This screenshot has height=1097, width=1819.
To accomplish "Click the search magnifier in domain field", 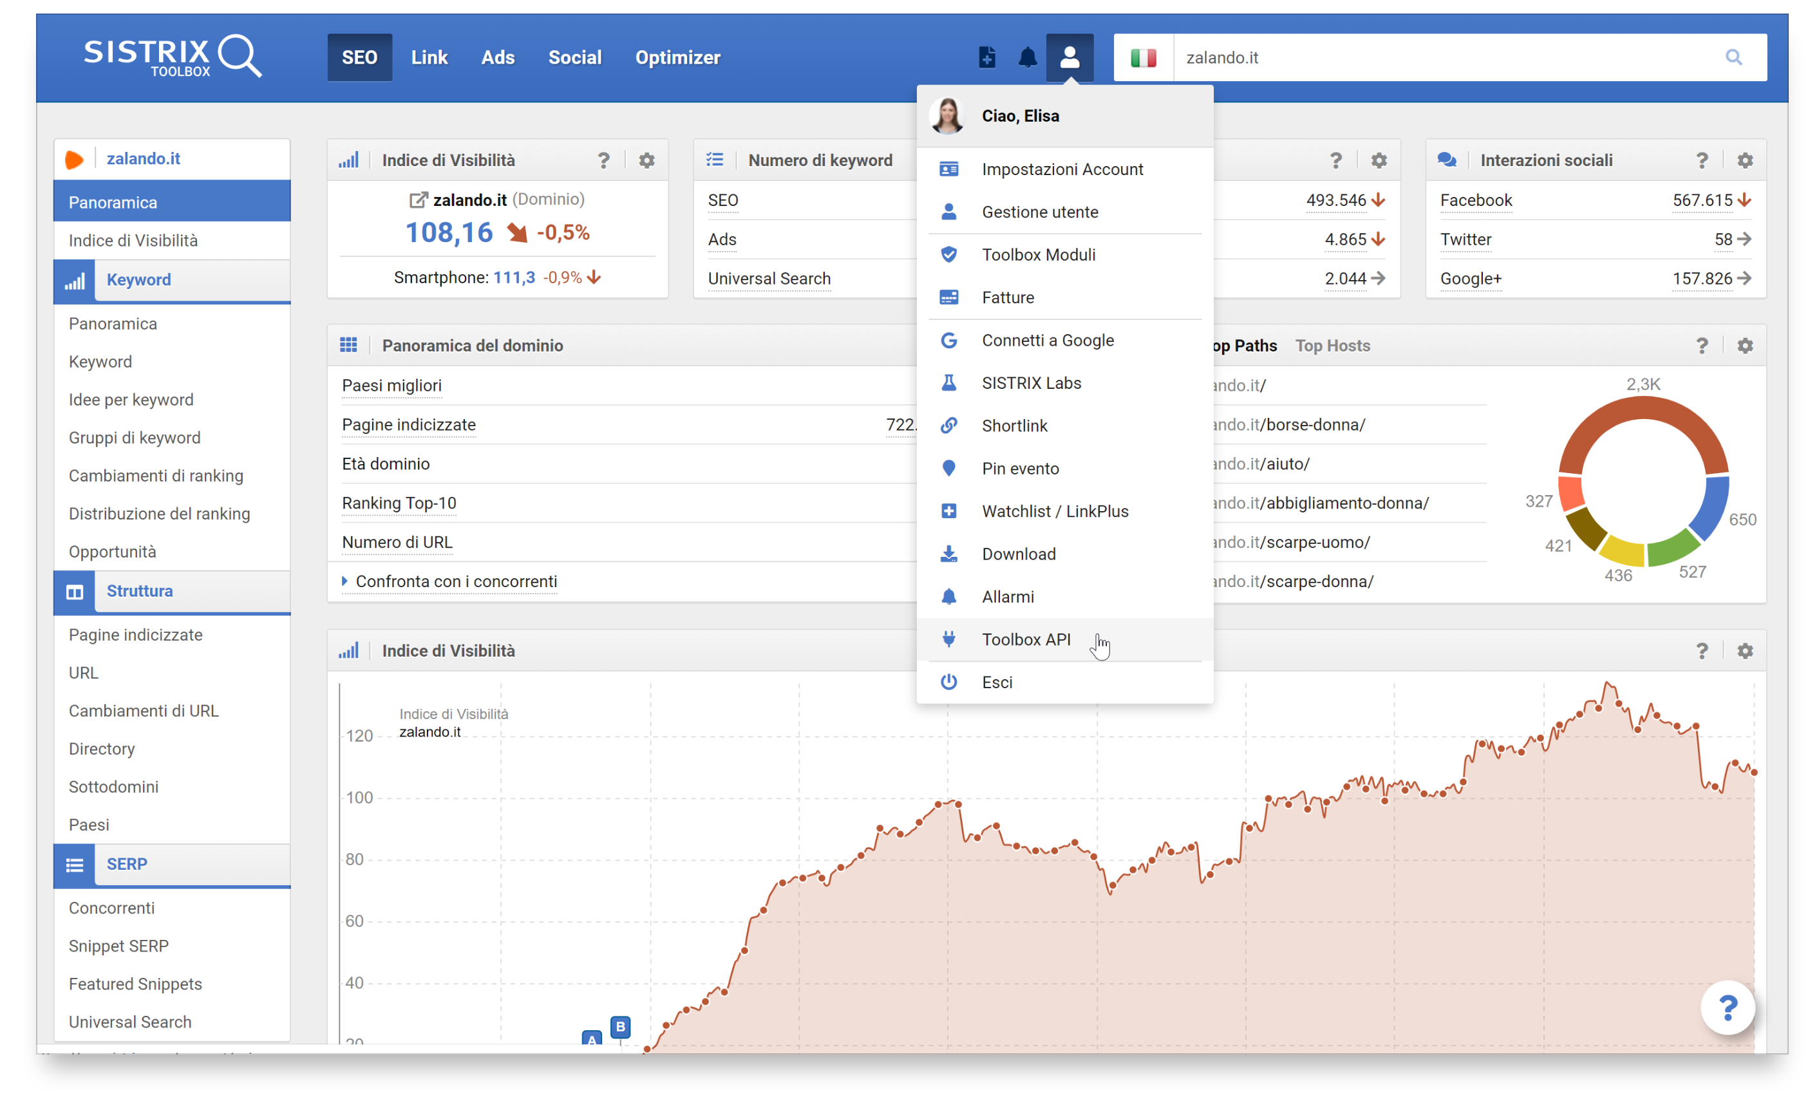I will coord(1733,57).
